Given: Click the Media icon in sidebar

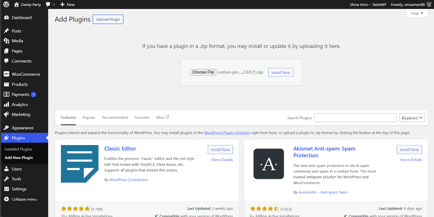Looking at the screenshot, I should coord(7,41).
